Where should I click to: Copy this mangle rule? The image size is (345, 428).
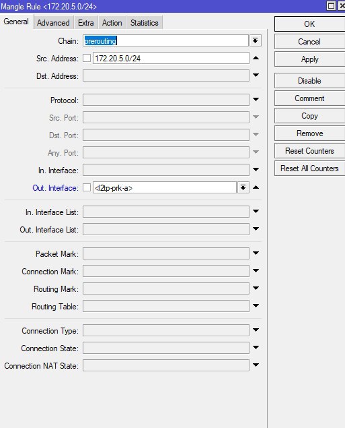click(x=309, y=116)
